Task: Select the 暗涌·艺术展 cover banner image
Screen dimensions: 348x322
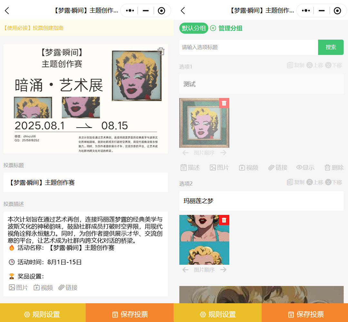Action: [85, 99]
